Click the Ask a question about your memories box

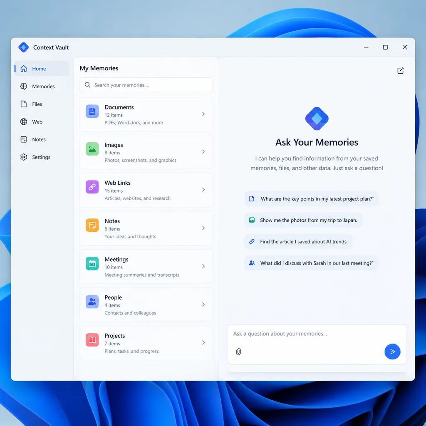(x=317, y=344)
